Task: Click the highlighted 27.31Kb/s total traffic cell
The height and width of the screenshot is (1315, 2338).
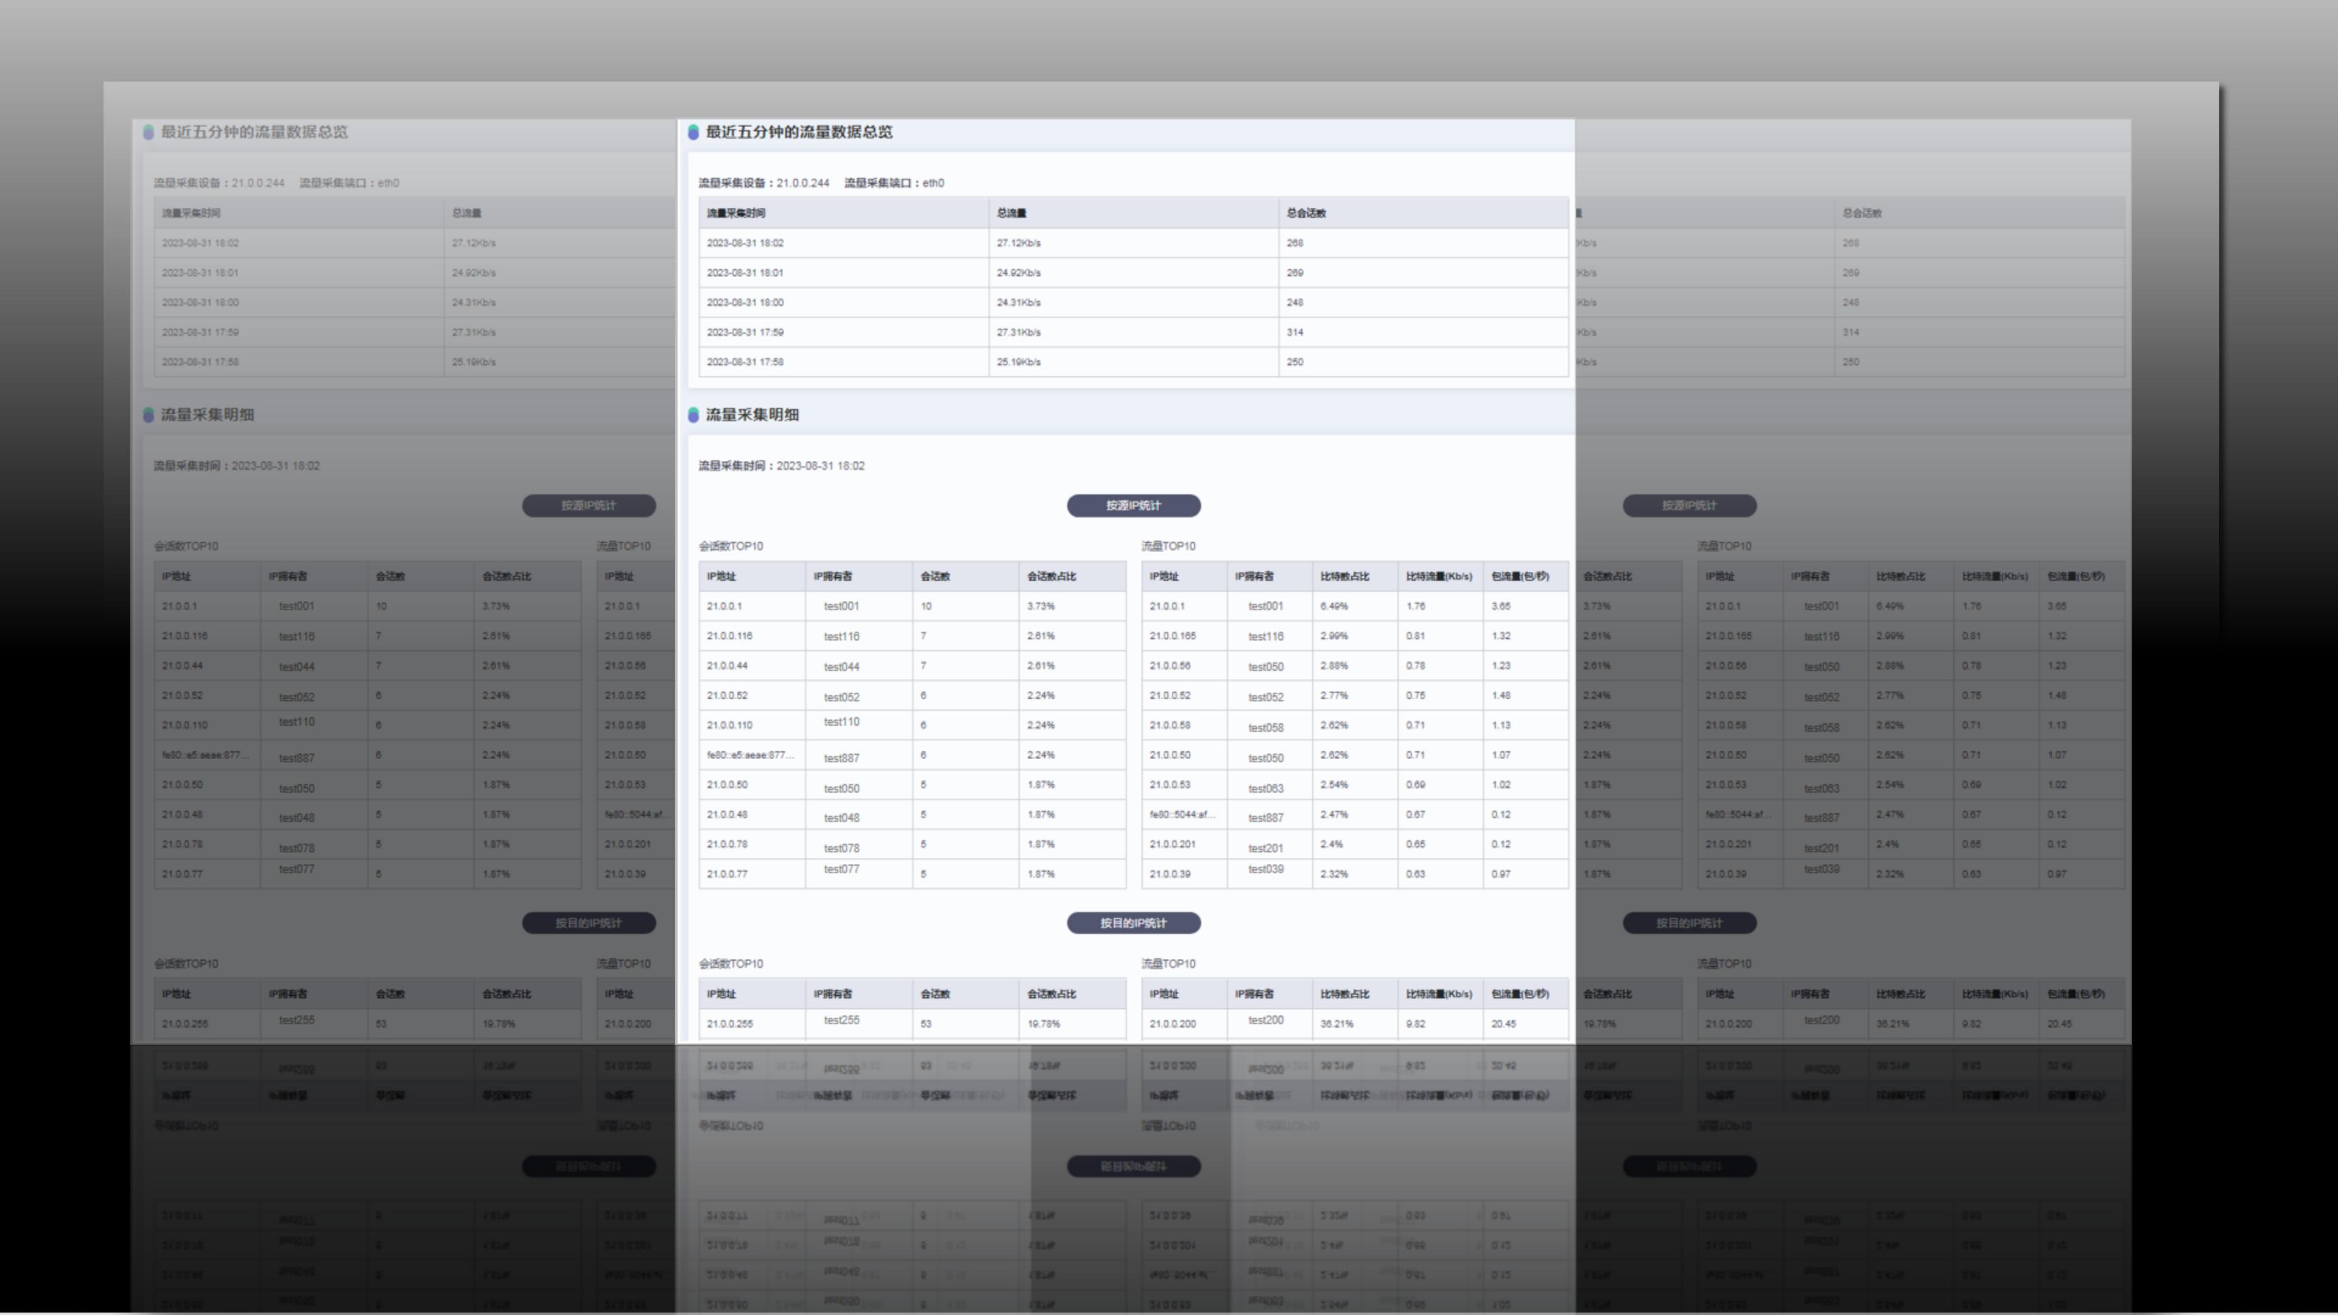Action: [x=1019, y=332]
